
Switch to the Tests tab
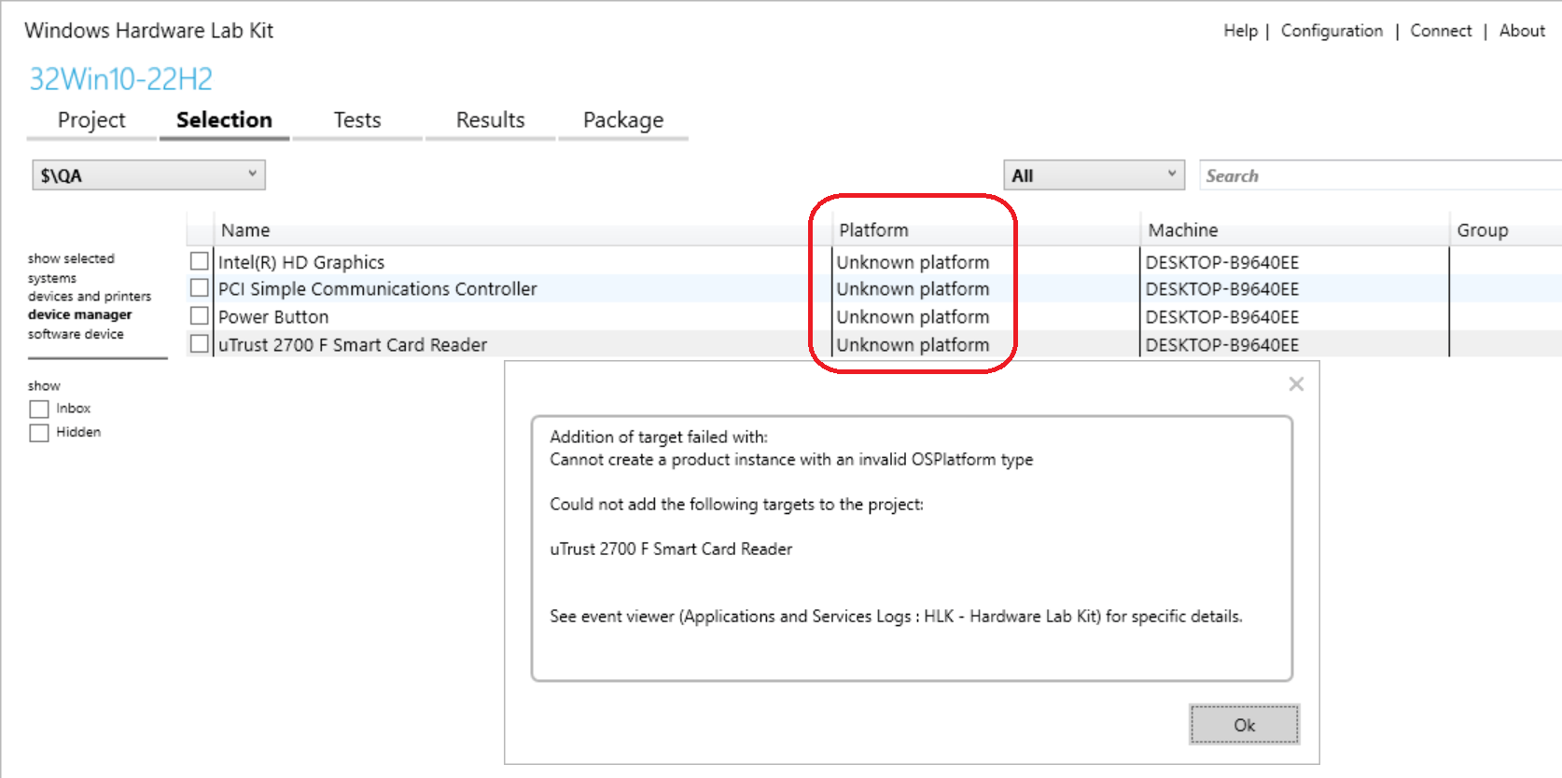[357, 120]
